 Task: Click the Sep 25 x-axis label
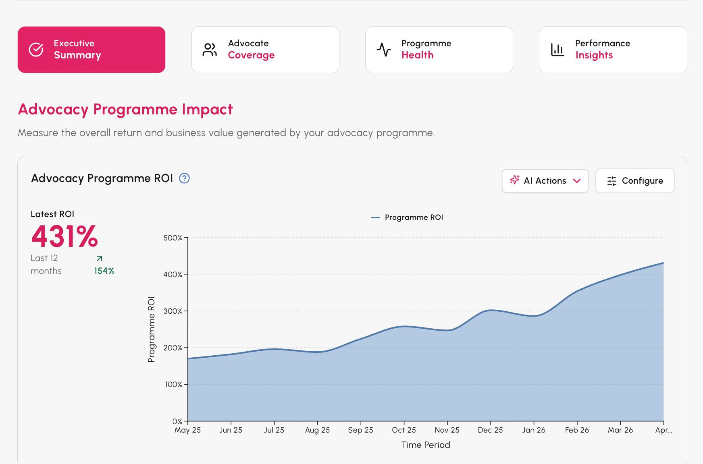361,430
